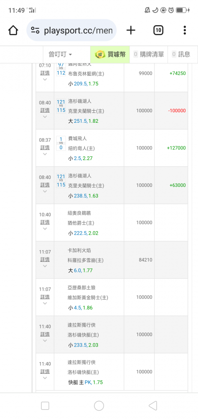Open 詳情 link for 亞歷桑那土狼 game
198x419 pixels.
pos(45,297)
